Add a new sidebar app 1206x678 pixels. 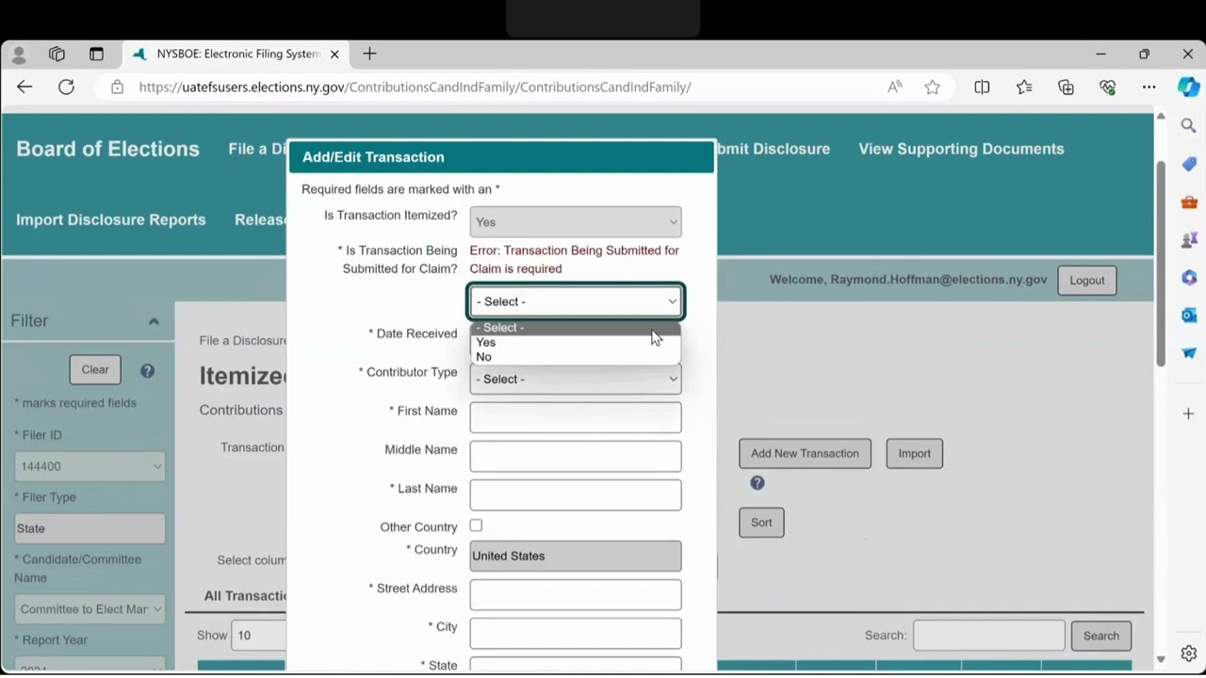pos(1188,413)
